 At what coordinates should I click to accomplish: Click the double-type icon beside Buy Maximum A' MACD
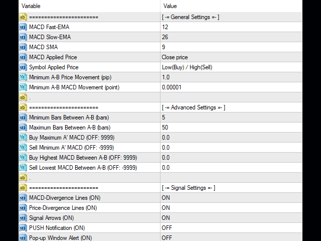tap(23, 138)
